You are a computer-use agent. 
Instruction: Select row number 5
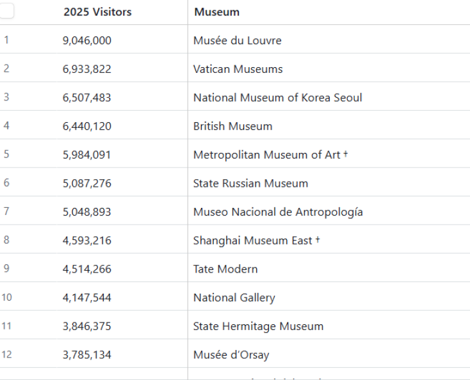[6, 154]
